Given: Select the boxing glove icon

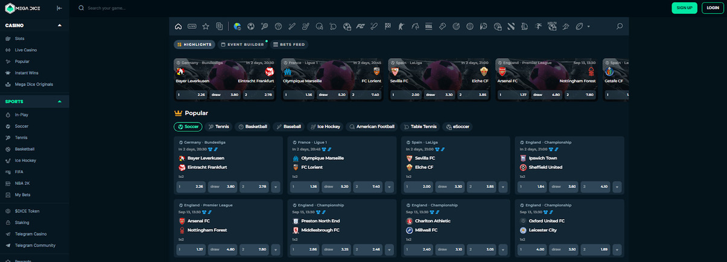Looking at the screenshot, I should [x=442, y=27].
